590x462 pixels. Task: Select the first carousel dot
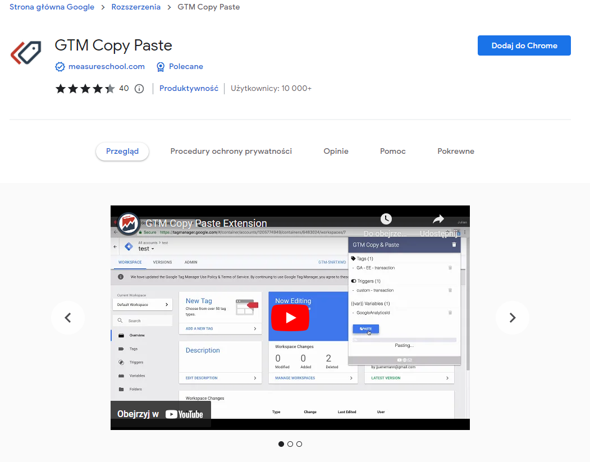[281, 444]
